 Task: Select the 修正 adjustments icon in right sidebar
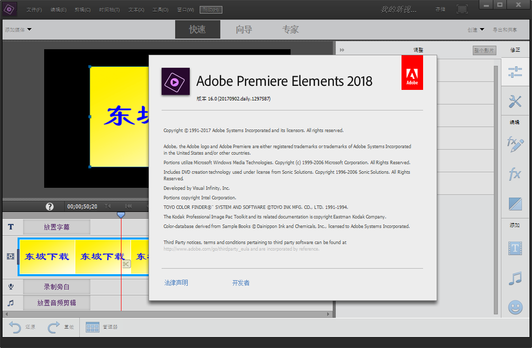pyautogui.click(x=515, y=71)
